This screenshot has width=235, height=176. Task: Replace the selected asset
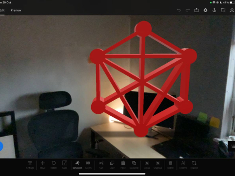[x=194, y=165]
